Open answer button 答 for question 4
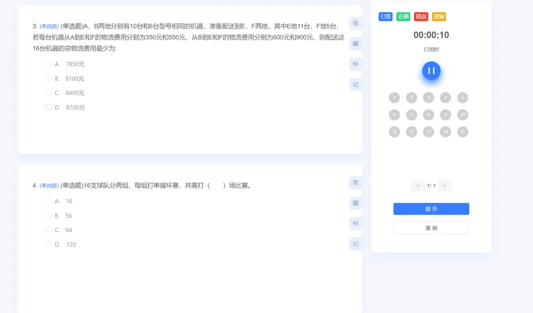This screenshot has width=533, height=313. (x=355, y=183)
